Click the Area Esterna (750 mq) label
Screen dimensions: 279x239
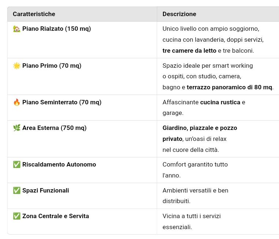(x=54, y=128)
